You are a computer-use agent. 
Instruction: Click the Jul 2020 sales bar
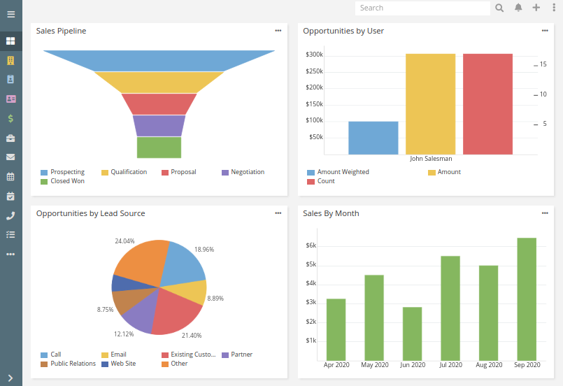[x=450, y=308]
